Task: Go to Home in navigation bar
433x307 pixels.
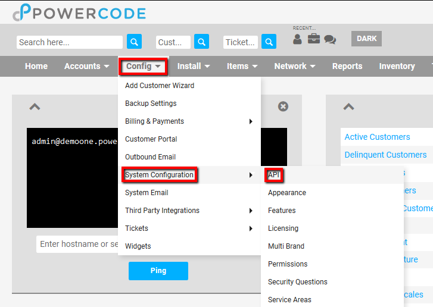Action: click(x=36, y=66)
